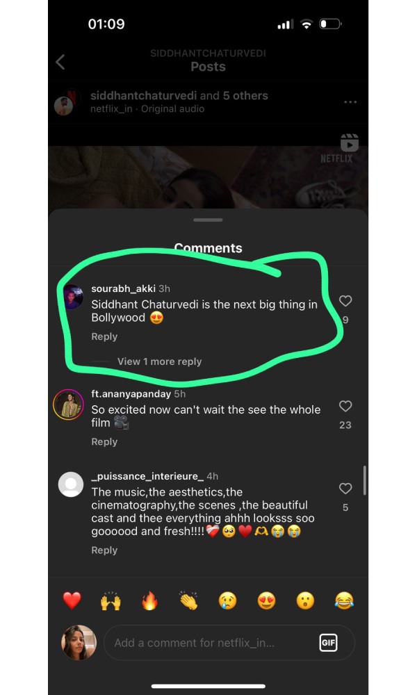Focus the 'Add a comment' input field
The width and height of the screenshot is (417, 695).
pos(208,643)
